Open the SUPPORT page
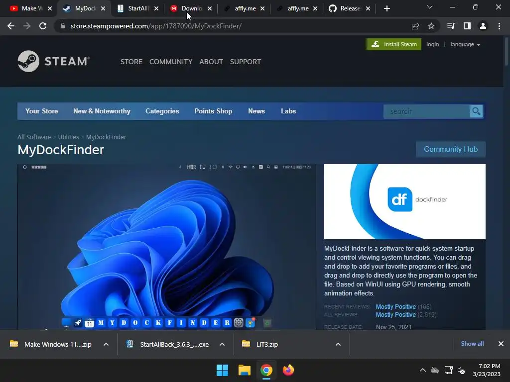The width and height of the screenshot is (510, 382). tap(246, 62)
